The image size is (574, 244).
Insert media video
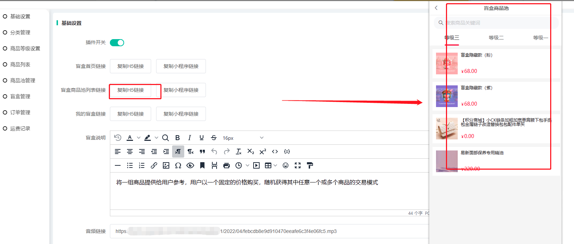pos(256,165)
